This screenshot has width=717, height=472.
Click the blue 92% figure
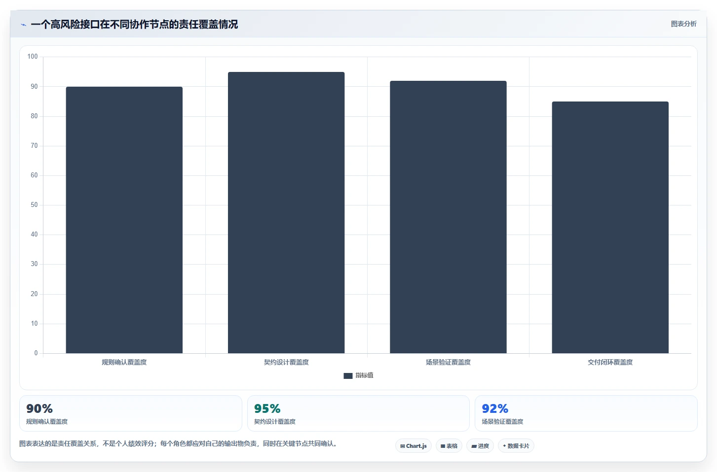(495, 408)
